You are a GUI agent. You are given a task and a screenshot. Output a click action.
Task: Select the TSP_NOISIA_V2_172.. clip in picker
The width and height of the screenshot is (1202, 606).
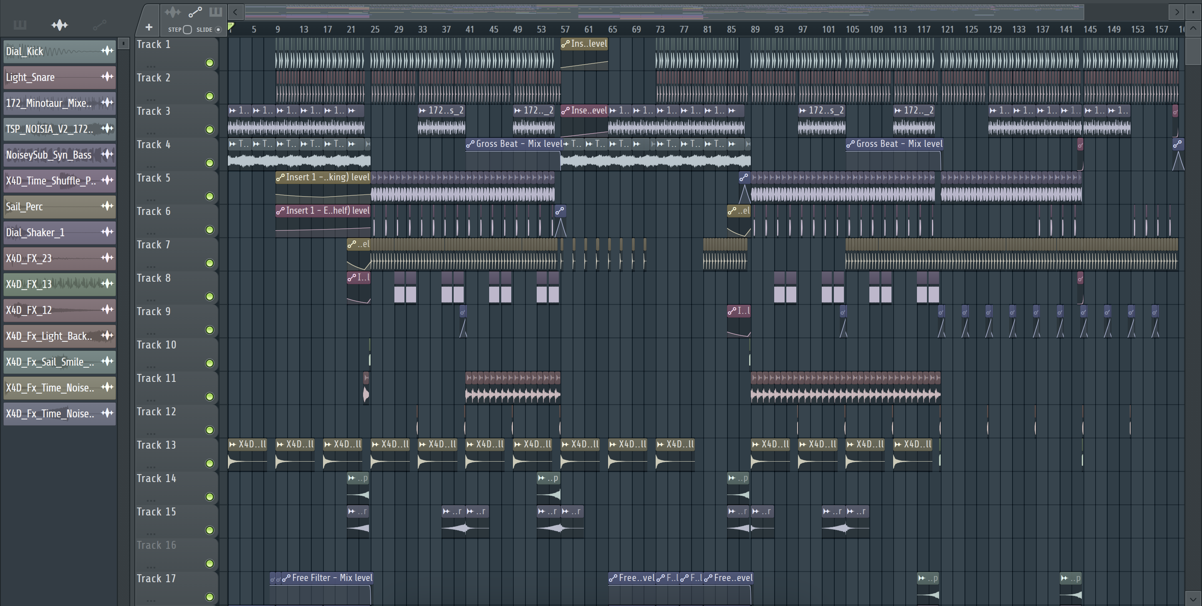pos(59,129)
